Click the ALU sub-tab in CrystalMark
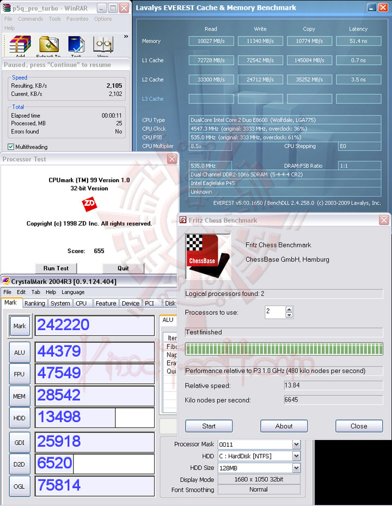 click(x=168, y=320)
